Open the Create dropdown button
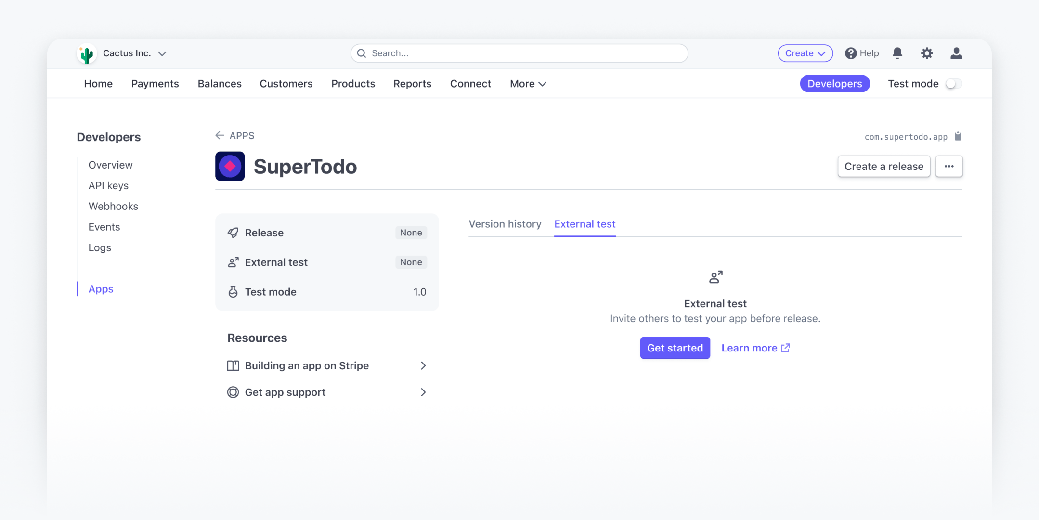This screenshot has width=1039, height=520. click(x=805, y=53)
